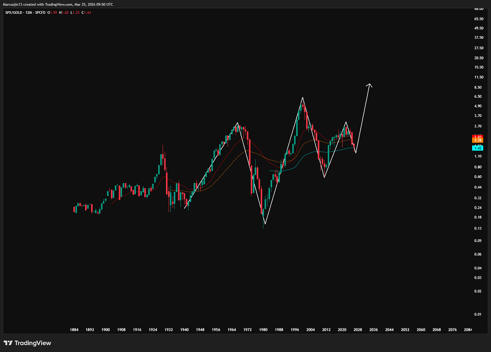Click the 1972 year on time axis
This screenshot has height=352, width=491.
pos(248,330)
